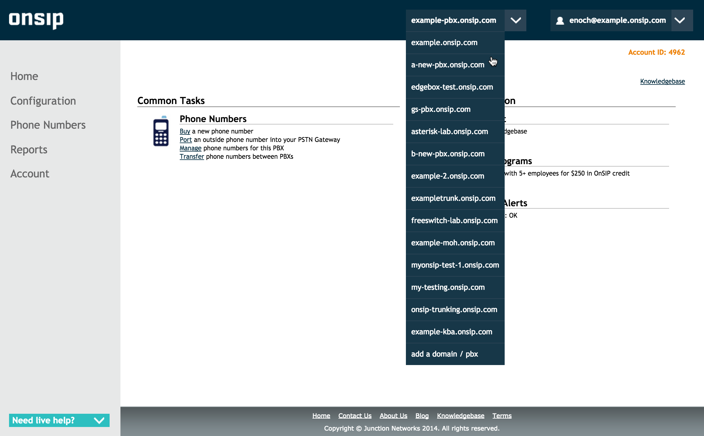Click Contact Us in the footer

[x=355, y=416]
